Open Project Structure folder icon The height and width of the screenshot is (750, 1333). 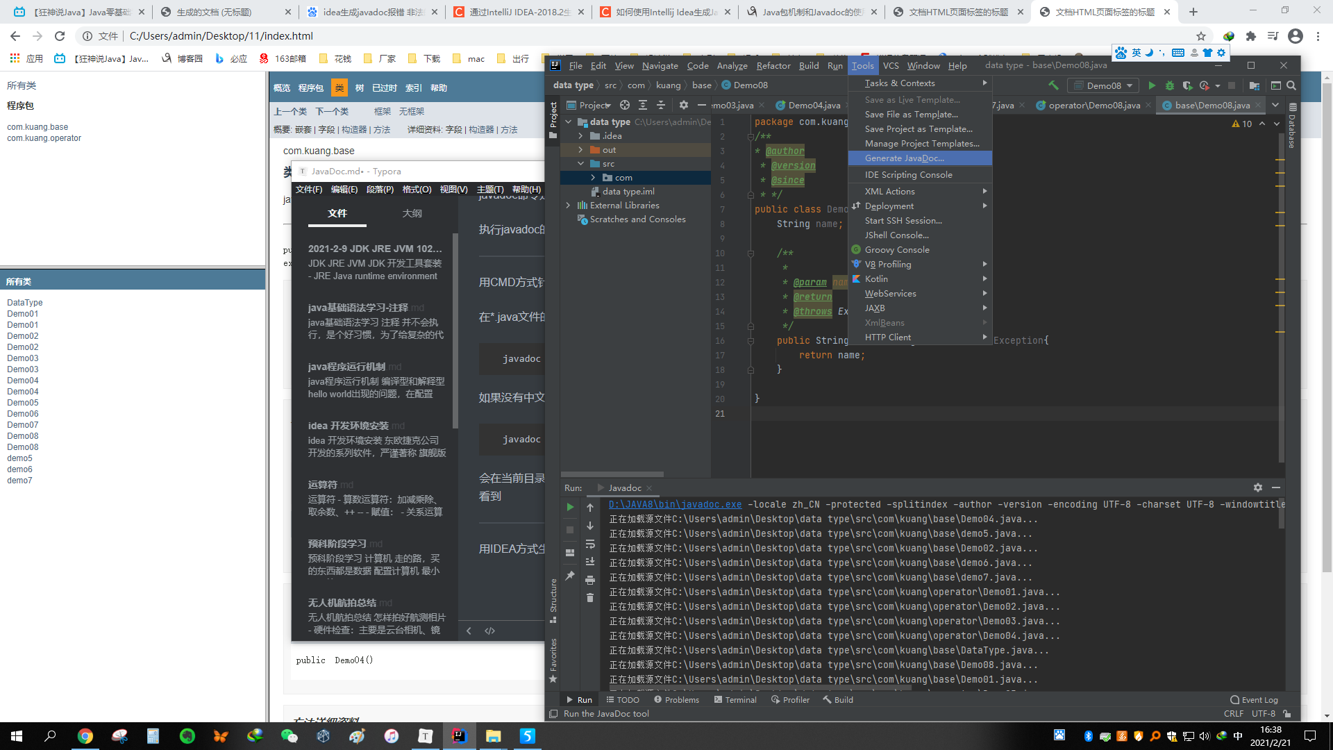click(x=1254, y=86)
